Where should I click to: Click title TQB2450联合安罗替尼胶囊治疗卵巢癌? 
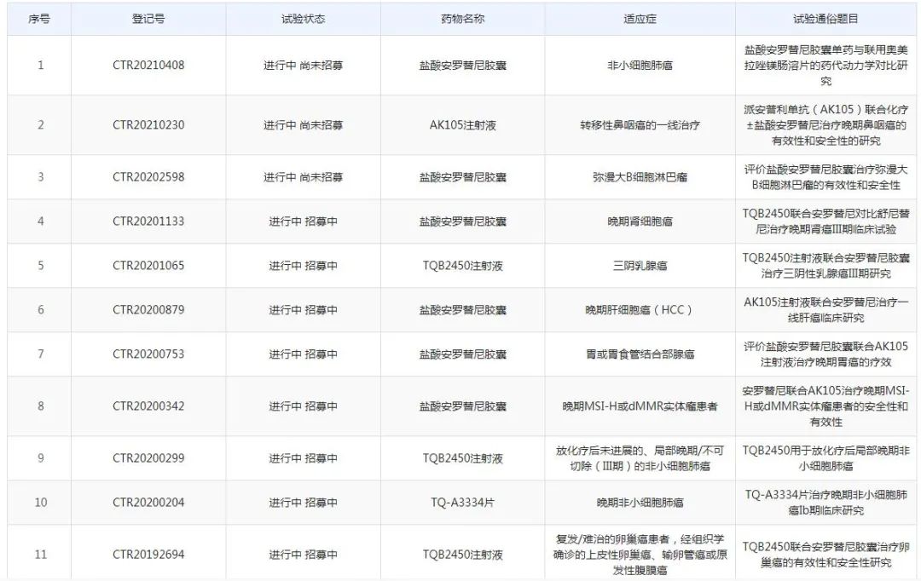click(825, 555)
